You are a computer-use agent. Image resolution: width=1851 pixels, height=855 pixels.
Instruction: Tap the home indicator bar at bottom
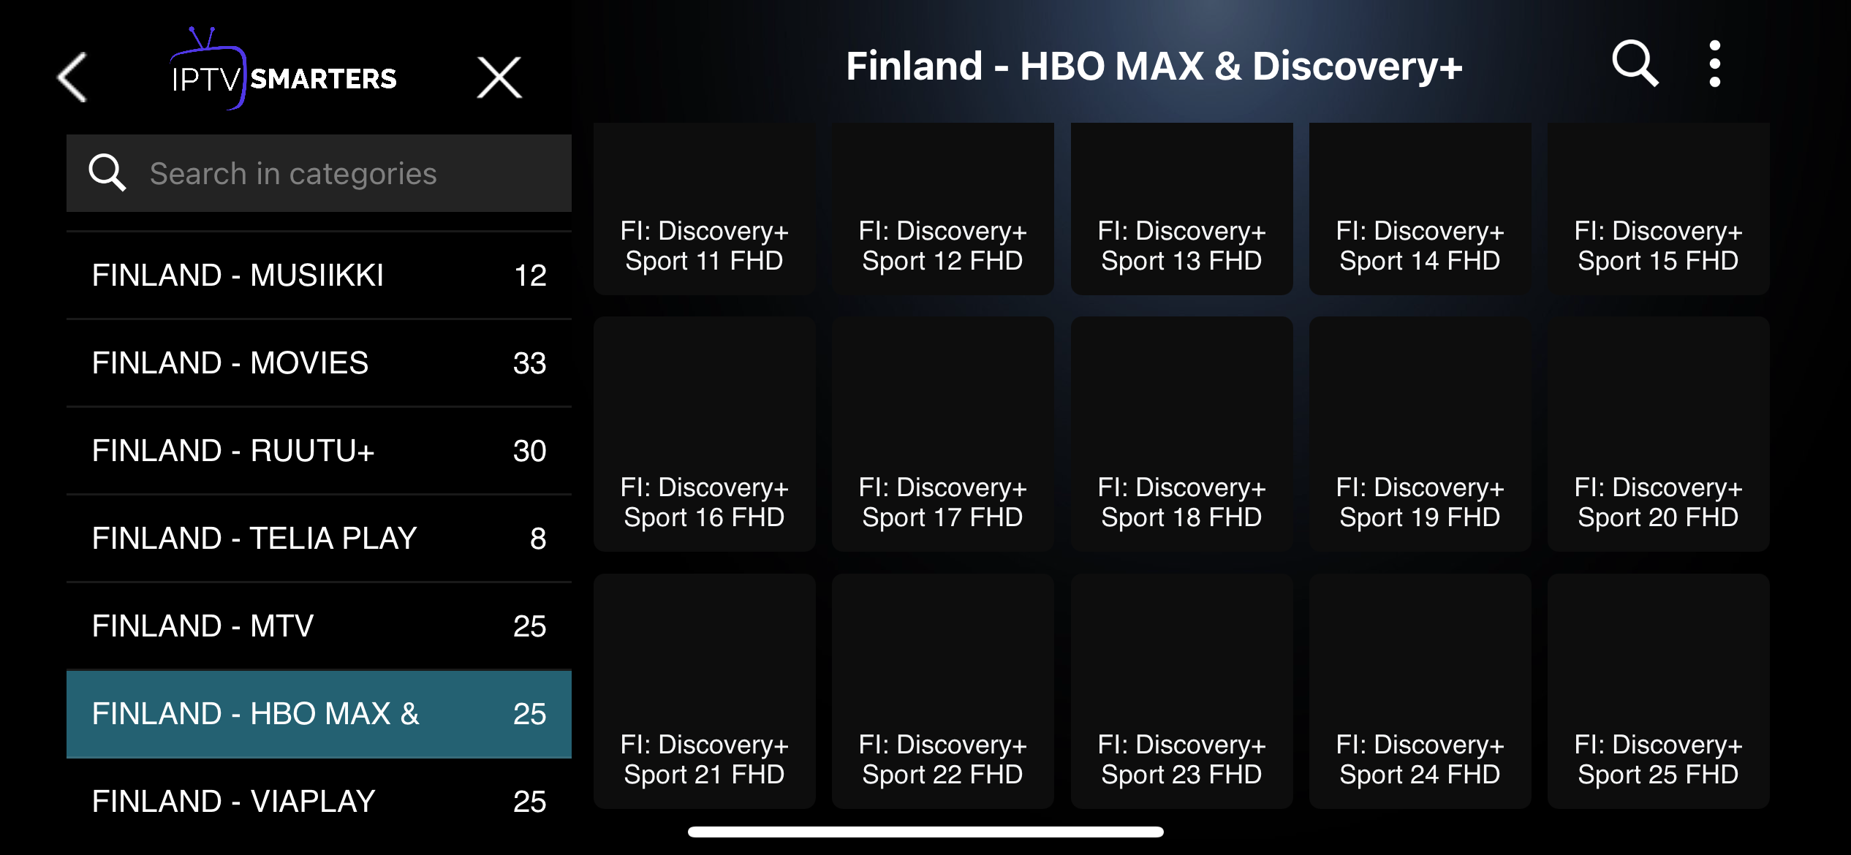click(x=925, y=832)
